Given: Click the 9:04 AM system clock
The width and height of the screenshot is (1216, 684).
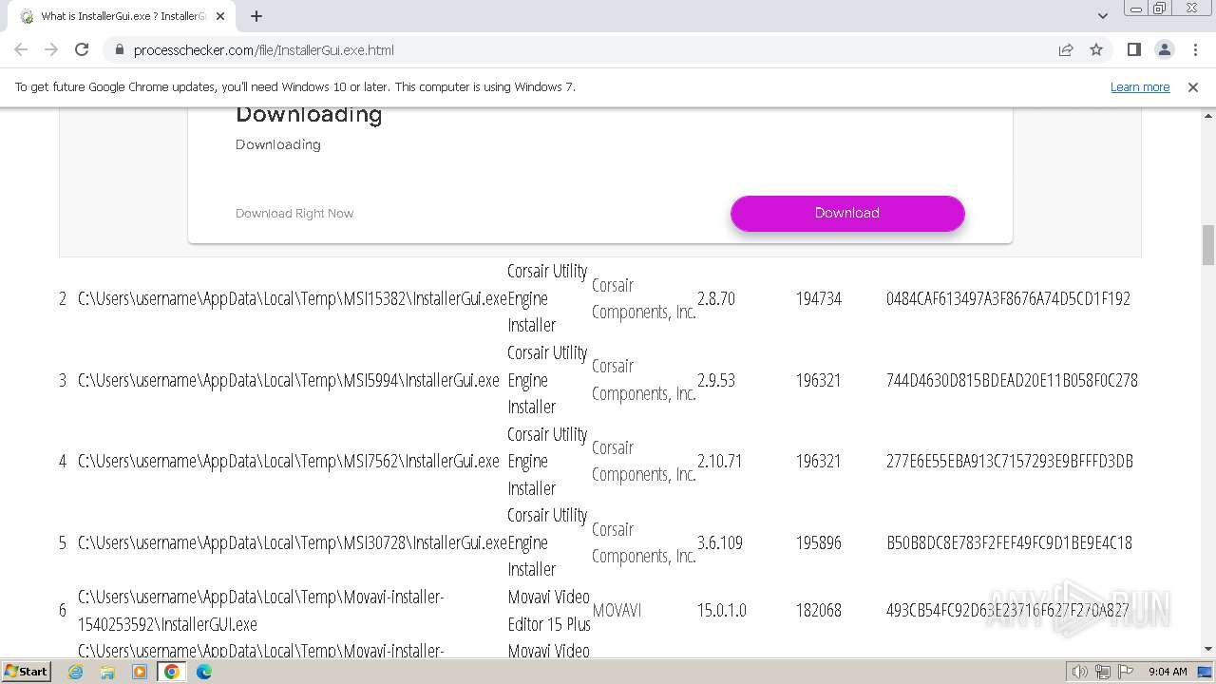Looking at the screenshot, I should click(x=1168, y=672).
